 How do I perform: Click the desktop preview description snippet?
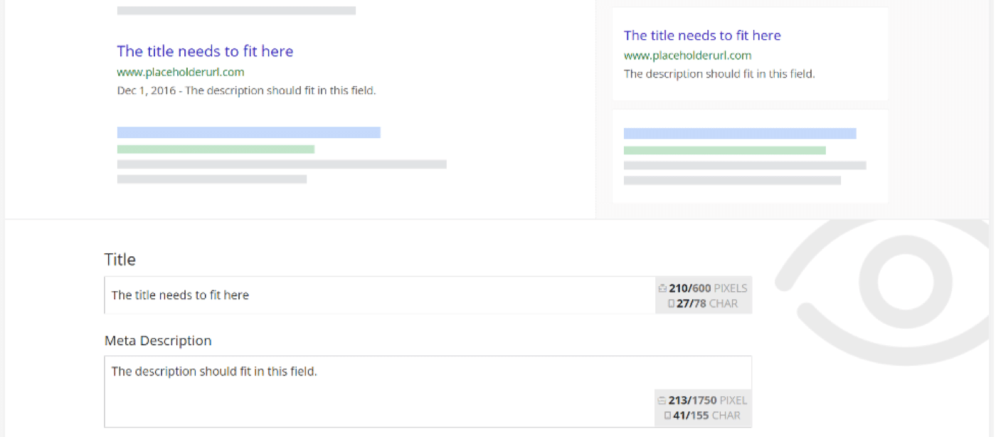coord(246,91)
